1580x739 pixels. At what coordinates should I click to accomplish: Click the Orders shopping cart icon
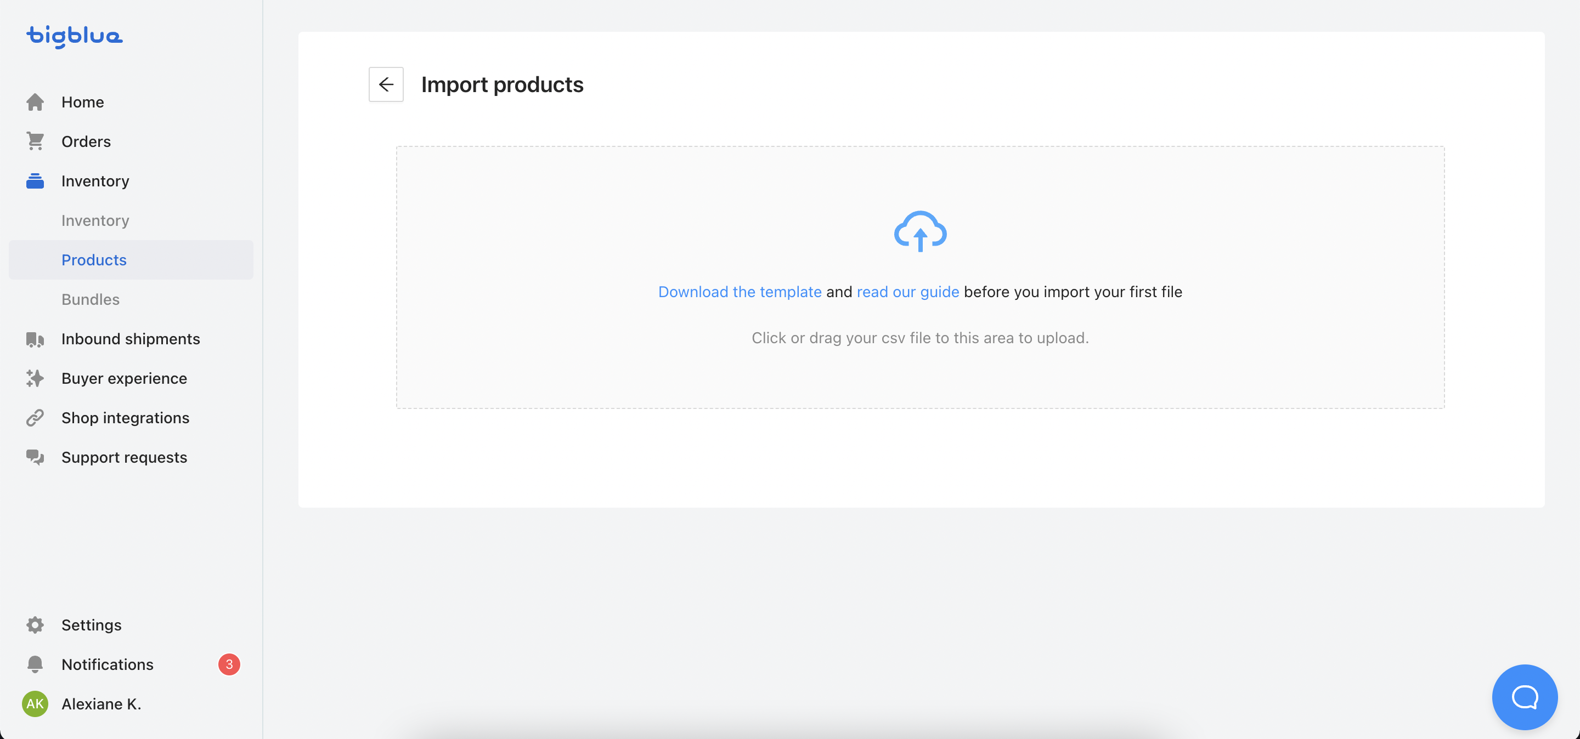point(35,141)
